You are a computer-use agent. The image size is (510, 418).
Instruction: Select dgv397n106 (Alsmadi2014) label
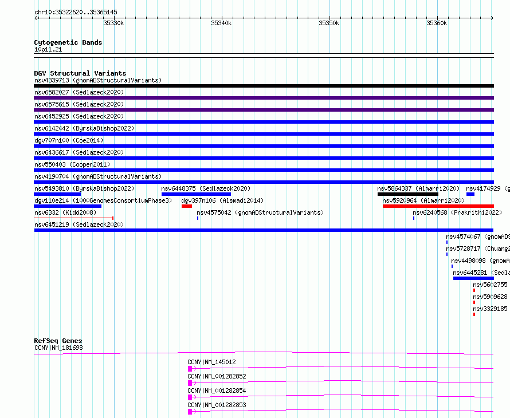(222, 200)
